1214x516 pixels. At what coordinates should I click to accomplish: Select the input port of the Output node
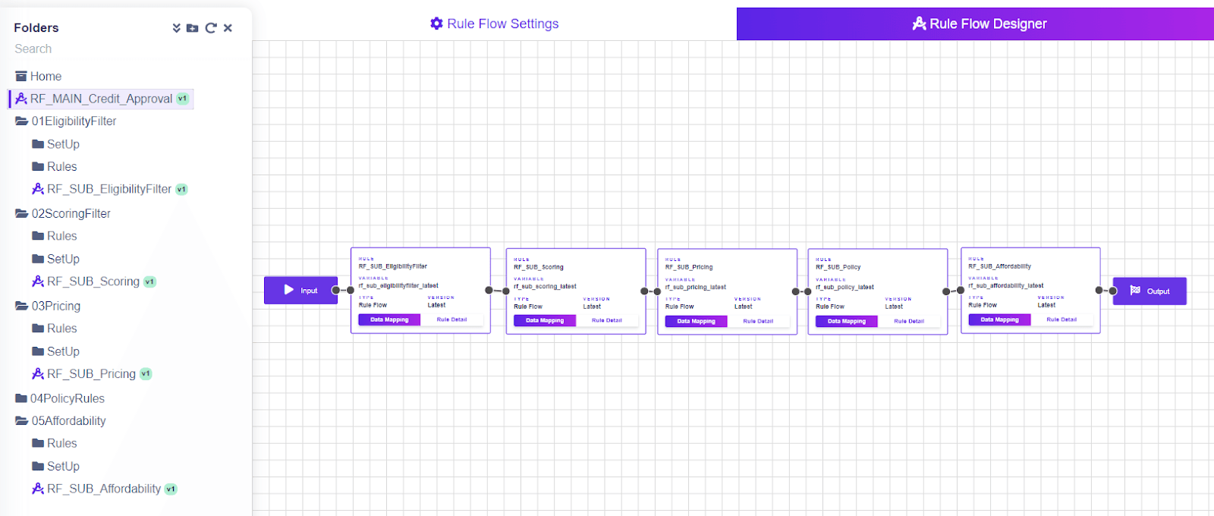[x=1113, y=291]
